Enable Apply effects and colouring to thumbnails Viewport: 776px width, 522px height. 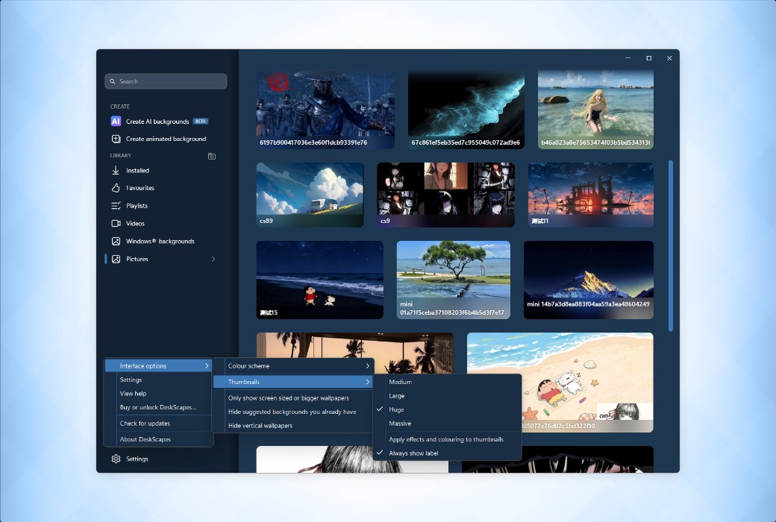click(448, 439)
